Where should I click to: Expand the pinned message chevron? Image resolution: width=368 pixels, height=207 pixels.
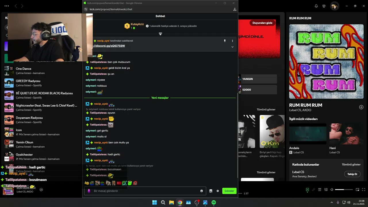tap(232, 47)
